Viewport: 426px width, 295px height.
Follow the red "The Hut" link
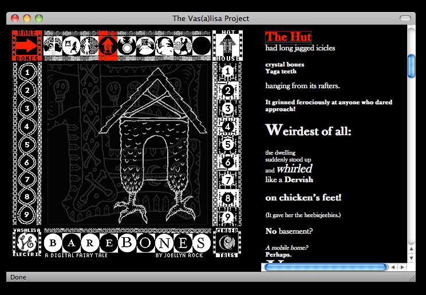(288, 37)
